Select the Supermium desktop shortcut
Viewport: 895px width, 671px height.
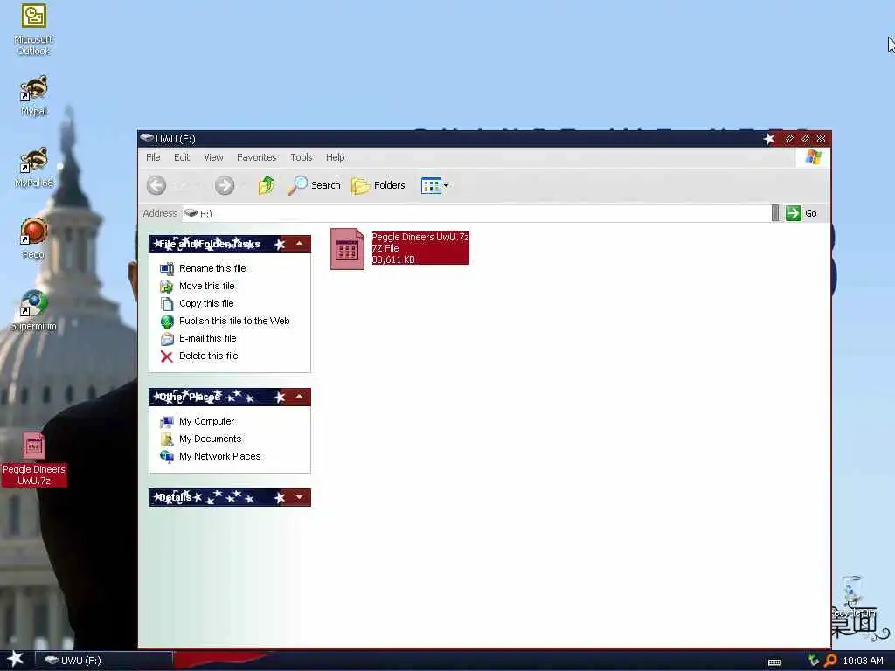pyautogui.click(x=34, y=310)
